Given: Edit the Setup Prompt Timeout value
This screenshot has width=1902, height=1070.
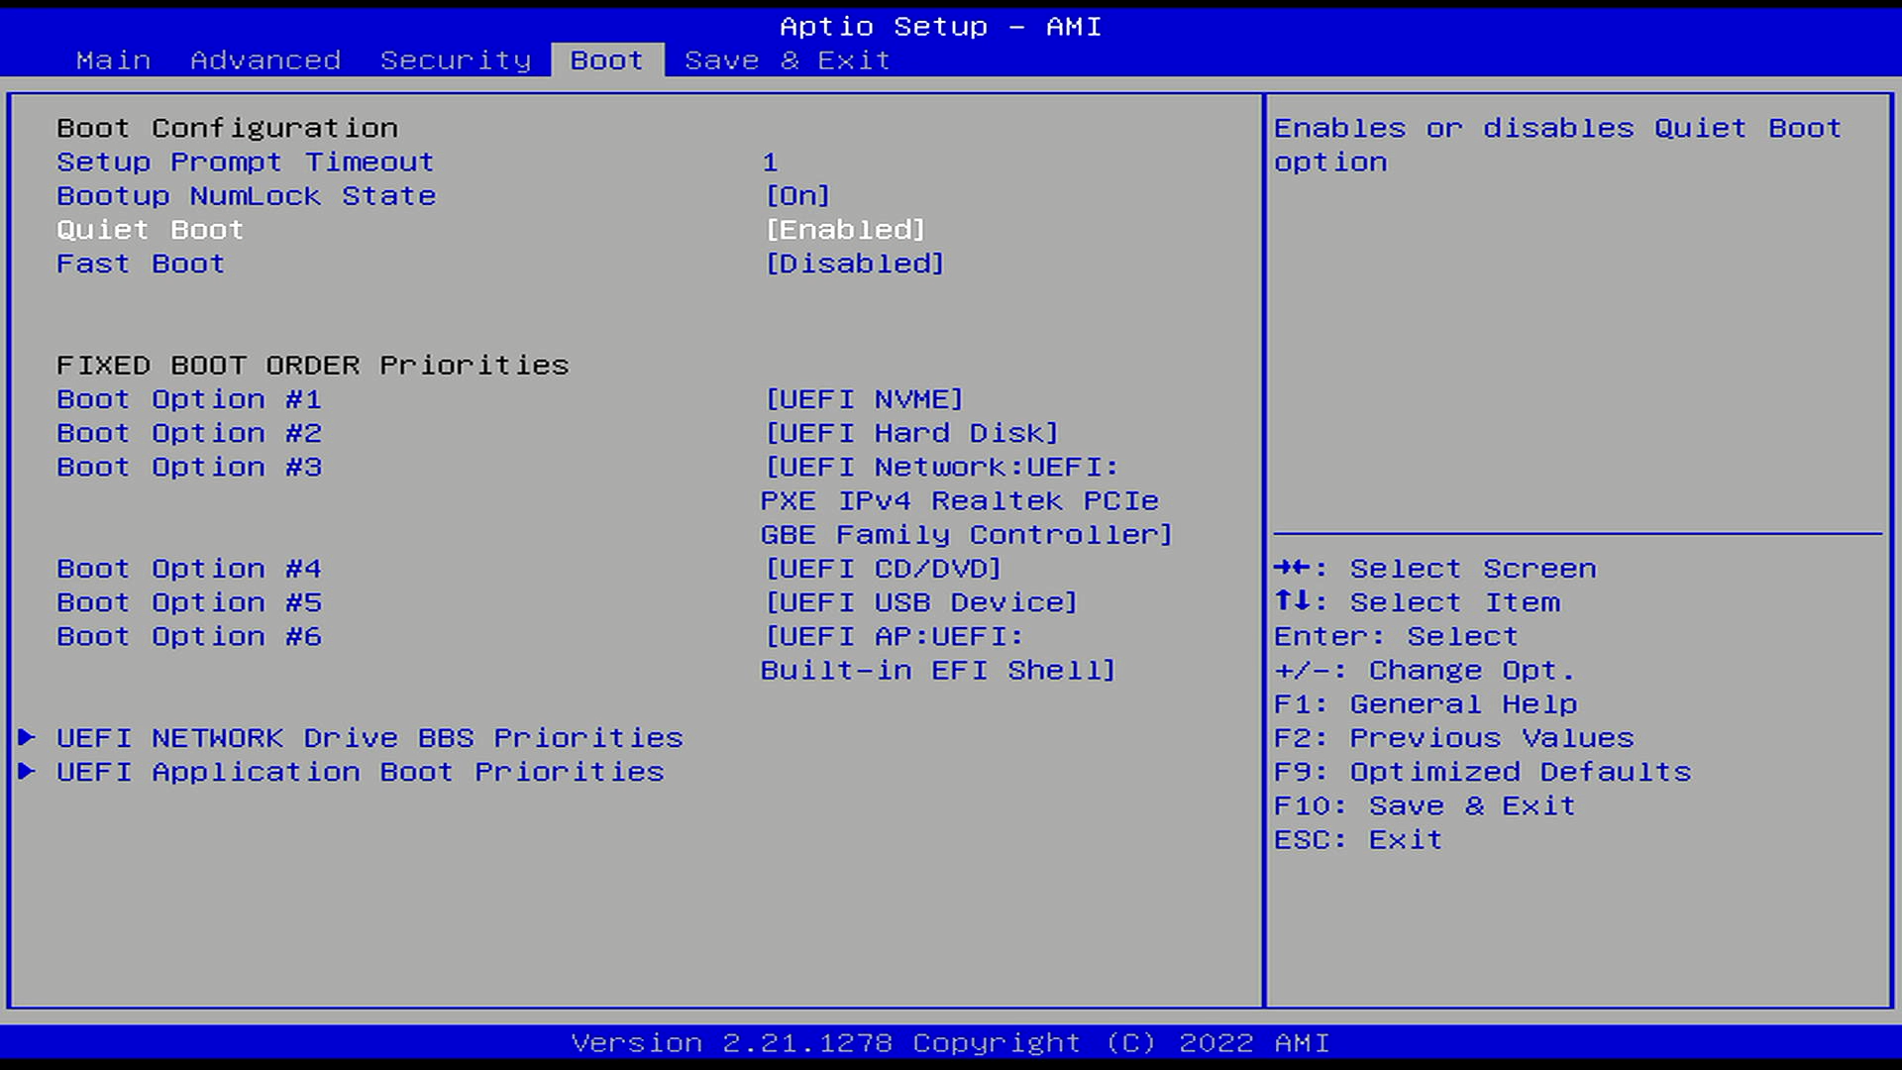Looking at the screenshot, I should tap(770, 162).
